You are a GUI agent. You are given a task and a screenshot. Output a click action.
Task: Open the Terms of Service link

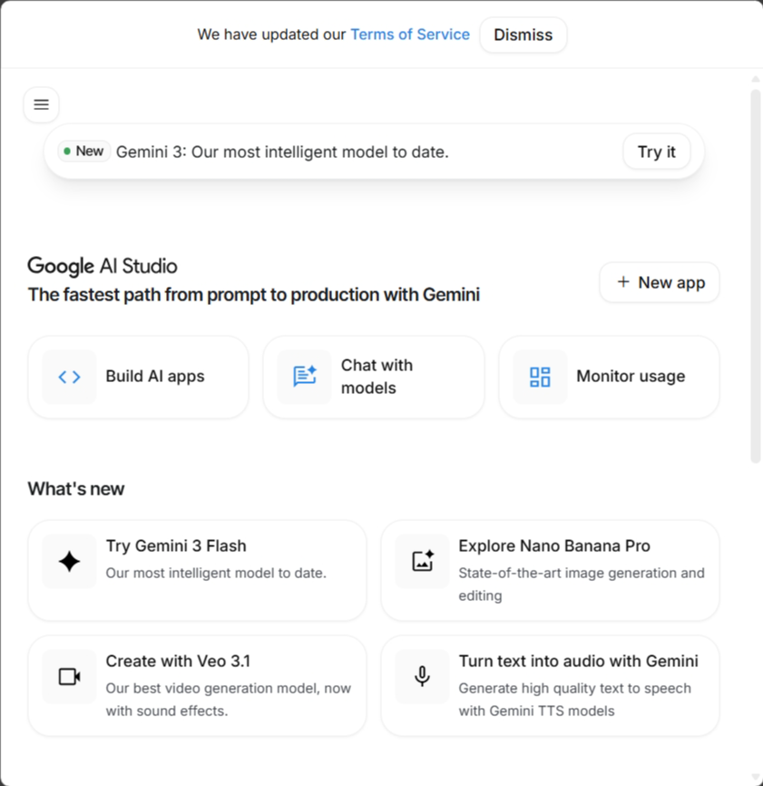pos(410,34)
